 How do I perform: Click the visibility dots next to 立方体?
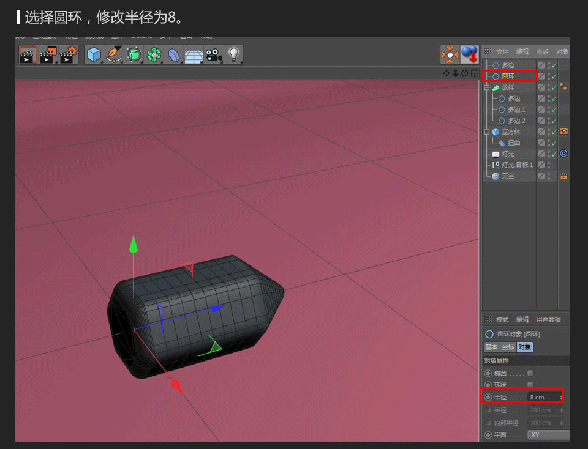click(x=549, y=132)
